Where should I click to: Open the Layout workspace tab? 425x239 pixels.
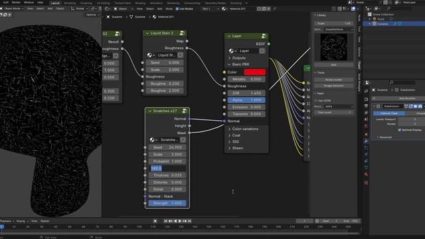(55, 3)
